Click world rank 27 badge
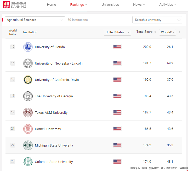This screenshot has width=188, height=171. (x=13, y=145)
